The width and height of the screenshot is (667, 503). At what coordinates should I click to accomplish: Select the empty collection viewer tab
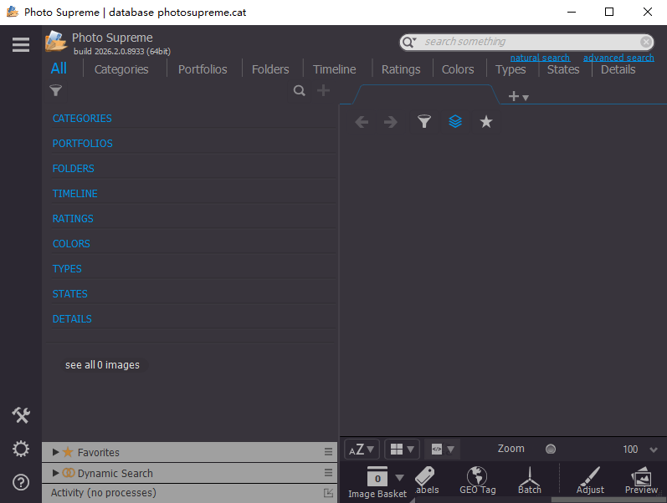pyautogui.click(x=425, y=94)
